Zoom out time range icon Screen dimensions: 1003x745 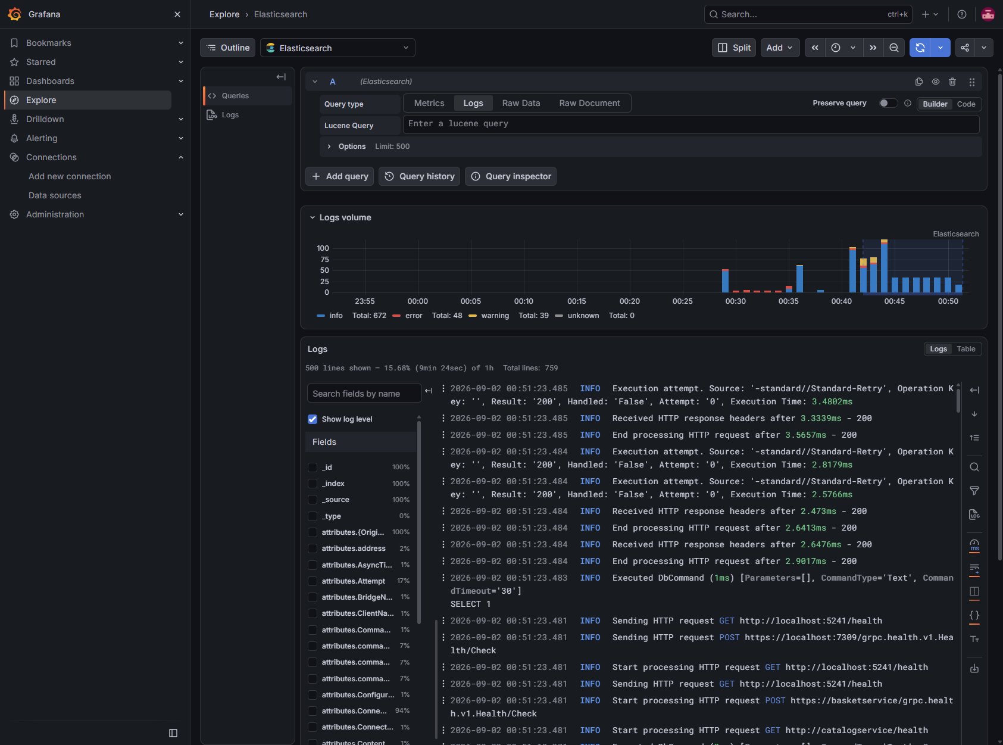(x=894, y=48)
